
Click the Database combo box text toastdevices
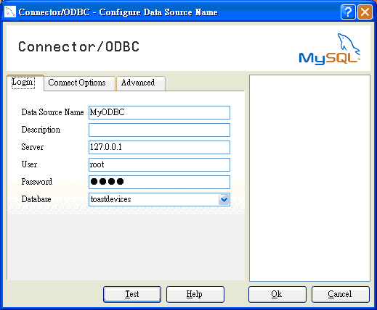(110, 199)
